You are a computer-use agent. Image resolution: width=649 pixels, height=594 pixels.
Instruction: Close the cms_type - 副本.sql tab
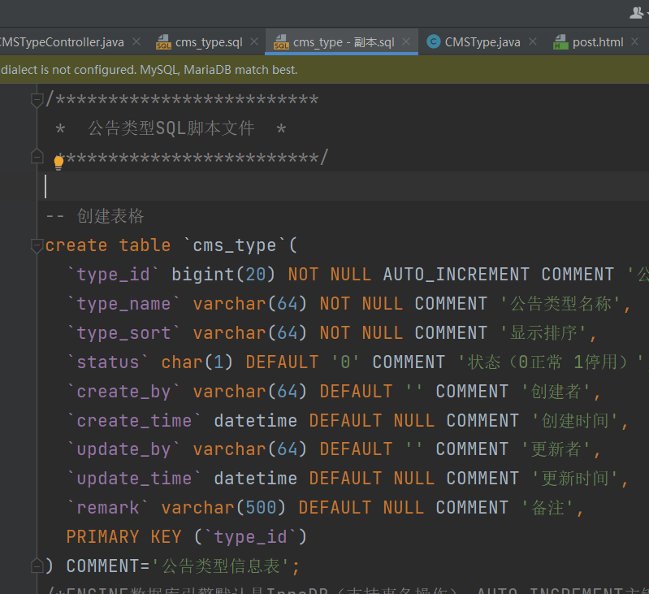coord(406,41)
